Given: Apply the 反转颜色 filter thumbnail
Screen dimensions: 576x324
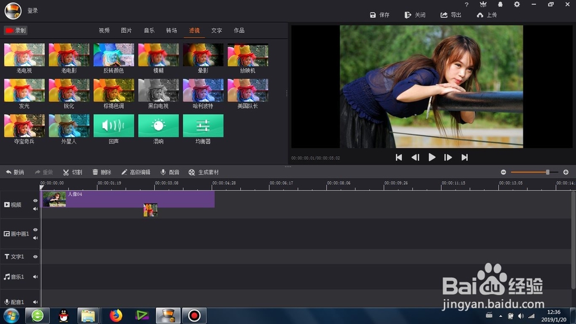Looking at the screenshot, I should tap(114, 55).
